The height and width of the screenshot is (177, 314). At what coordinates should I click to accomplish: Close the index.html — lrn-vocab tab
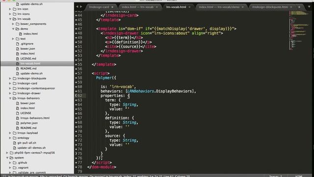click(x=157, y=7)
